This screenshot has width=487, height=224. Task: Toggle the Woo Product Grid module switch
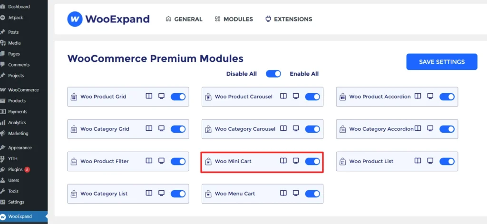(178, 97)
